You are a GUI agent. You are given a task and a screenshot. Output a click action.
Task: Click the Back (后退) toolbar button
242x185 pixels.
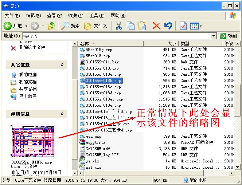[13, 26]
